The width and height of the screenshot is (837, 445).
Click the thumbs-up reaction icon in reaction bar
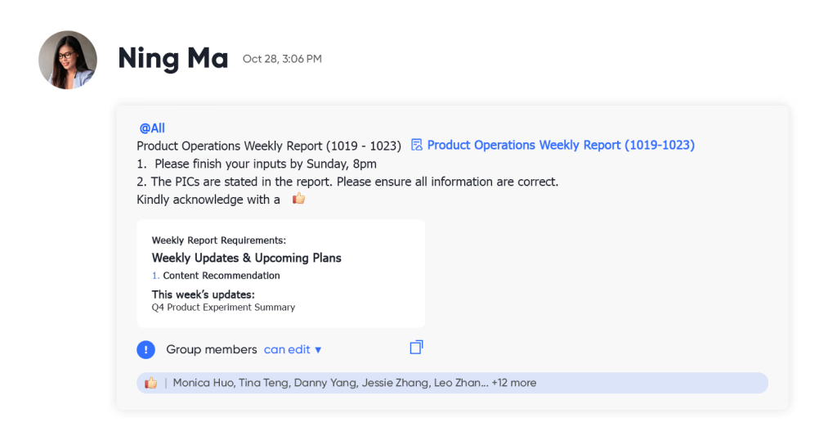[x=151, y=383]
